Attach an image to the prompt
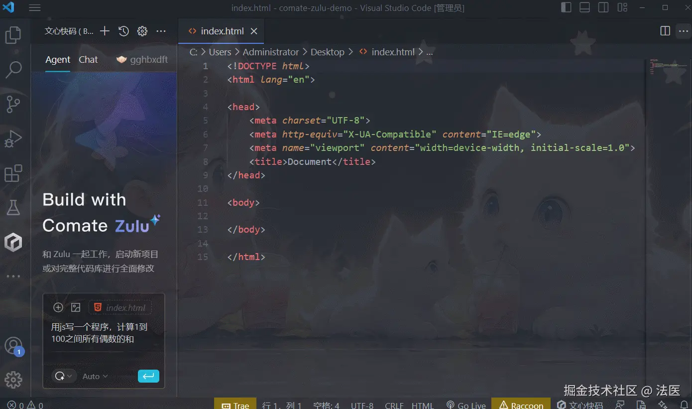 tap(76, 307)
